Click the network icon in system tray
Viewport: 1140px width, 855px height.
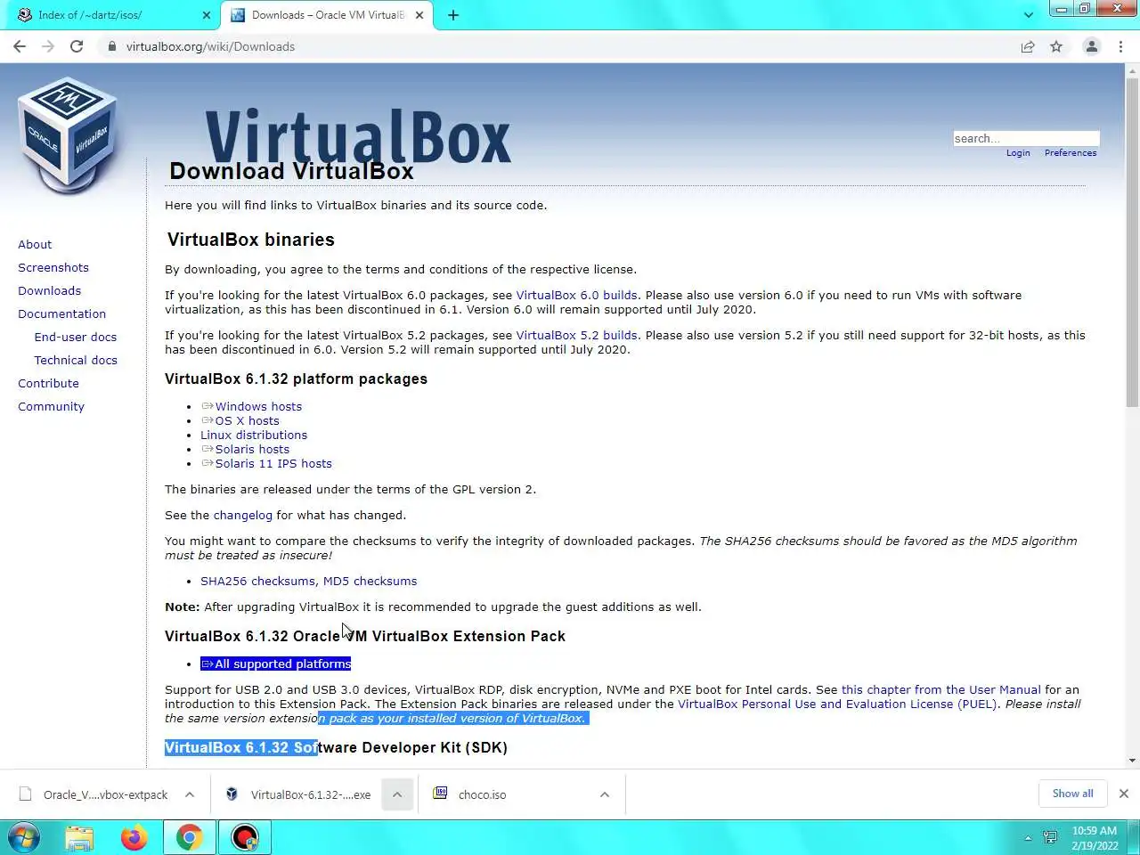[x=1051, y=837]
